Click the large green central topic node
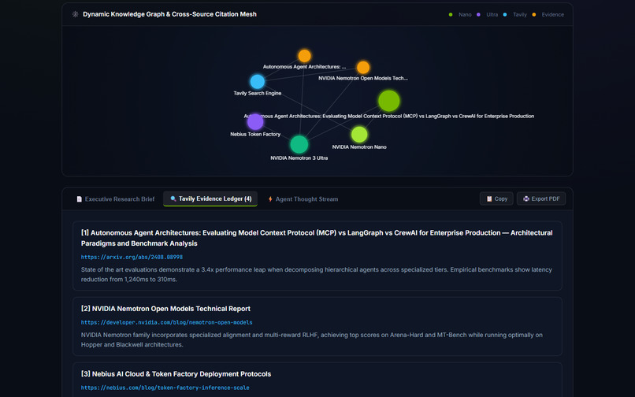 (389, 101)
